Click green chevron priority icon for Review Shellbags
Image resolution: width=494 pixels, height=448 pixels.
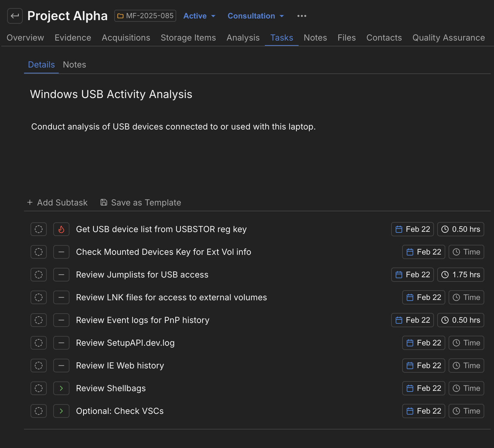point(61,388)
